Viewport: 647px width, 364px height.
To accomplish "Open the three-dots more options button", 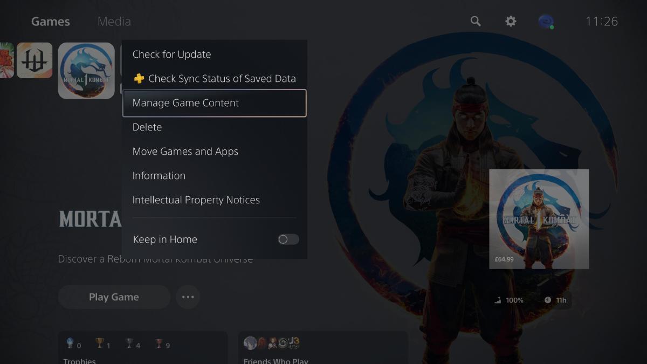I will coord(188,297).
